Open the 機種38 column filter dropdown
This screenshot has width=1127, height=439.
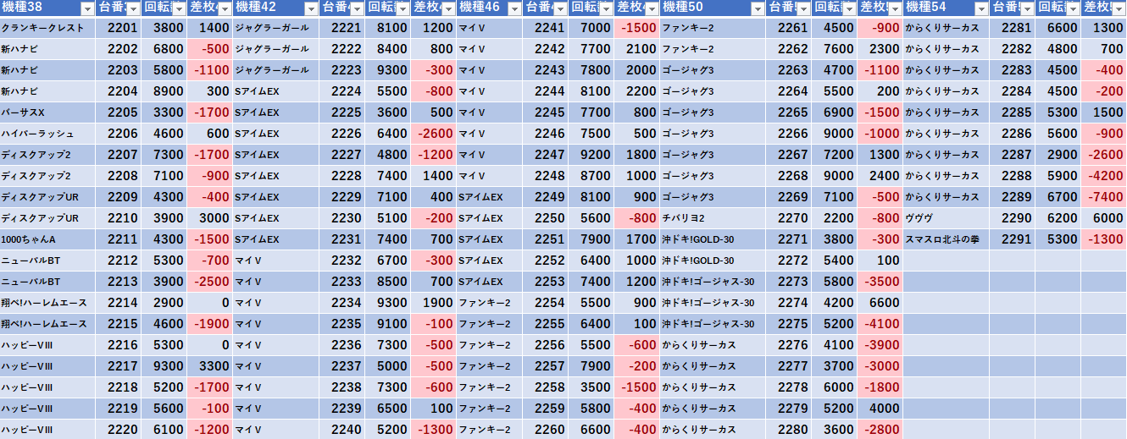pos(87,8)
